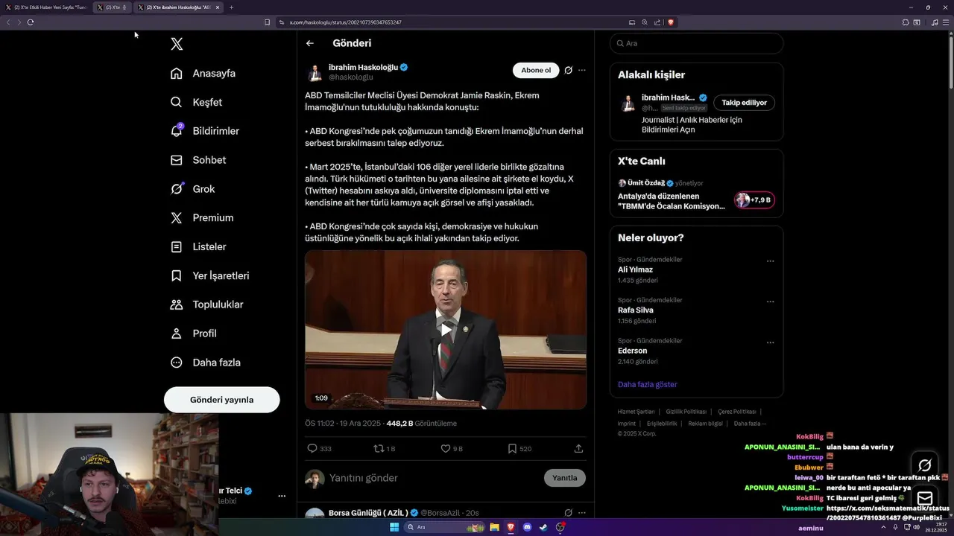Open Yer İşaretleri bookmarks
The height and width of the screenshot is (536, 954).
coord(209,275)
